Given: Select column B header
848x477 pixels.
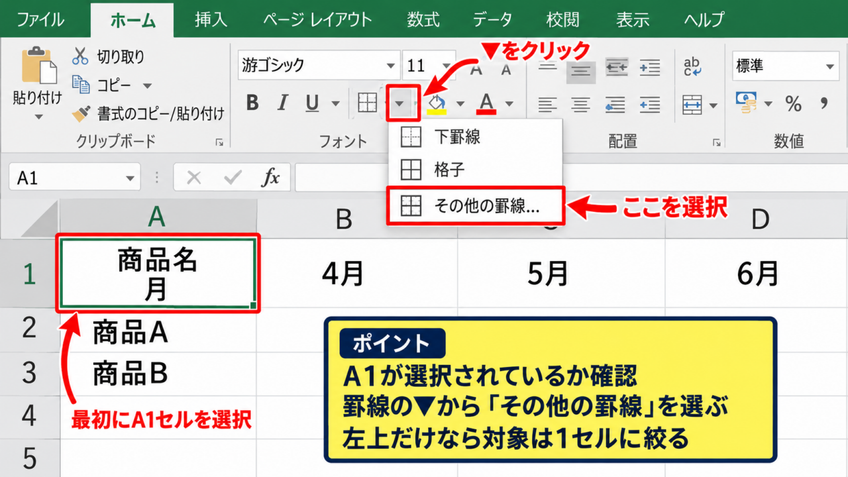Looking at the screenshot, I should pos(357,219).
